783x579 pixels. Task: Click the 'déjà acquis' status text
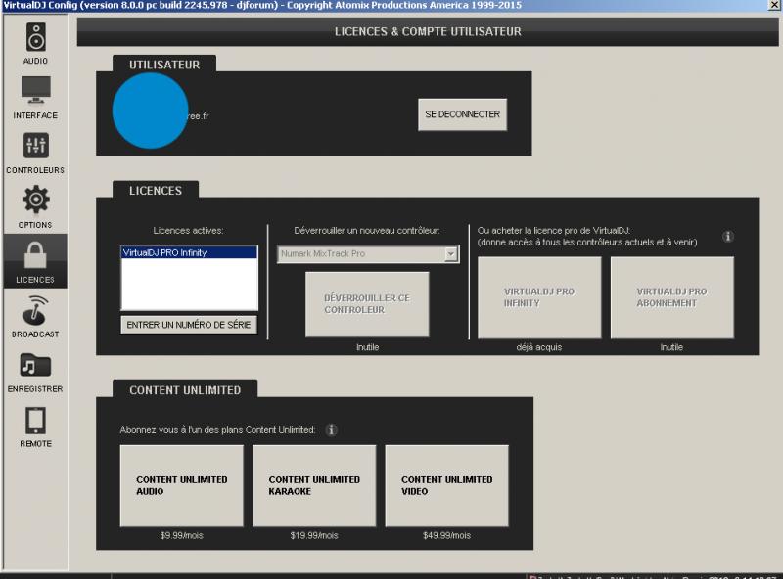(539, 347)
